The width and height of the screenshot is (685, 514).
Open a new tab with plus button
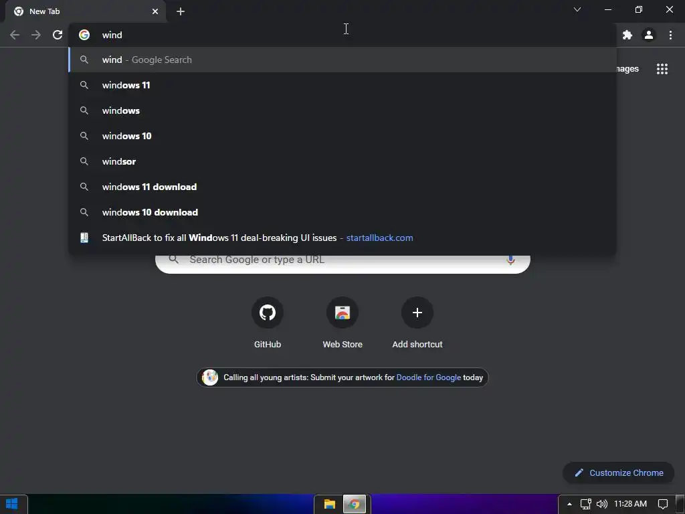tap(181, 11)
